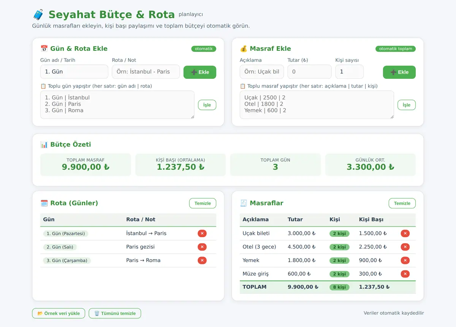The image size is (456, 327).
Task: Click the TOPLAM GÜN summary card
Action: pyautogui.click(x=275, y=164)
